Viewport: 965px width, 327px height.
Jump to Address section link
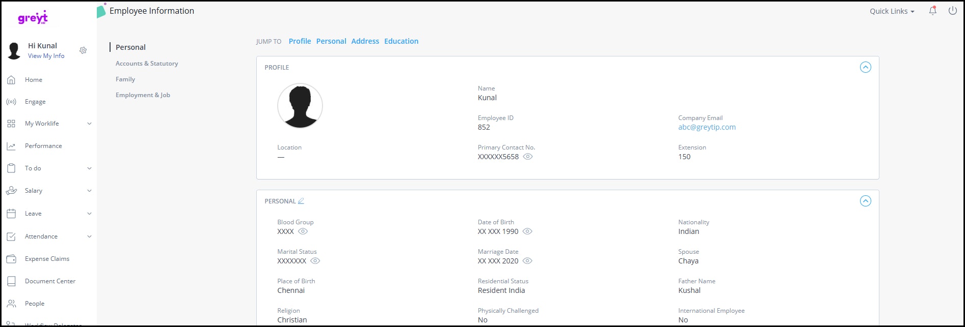tap(365, 41)
